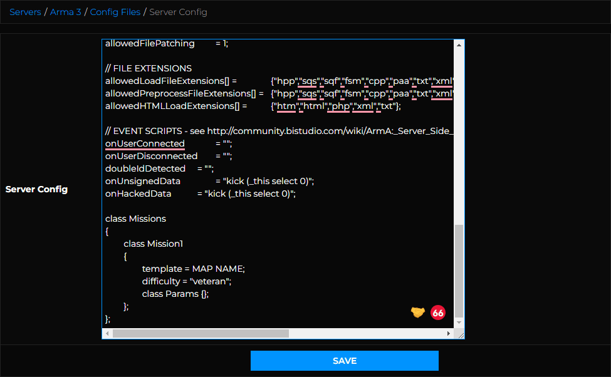Image resolution: width=611 pixels, height=377 pixels.
Task: Open the Arma 3 breadcrumb link
Action: tap(65, 11)
